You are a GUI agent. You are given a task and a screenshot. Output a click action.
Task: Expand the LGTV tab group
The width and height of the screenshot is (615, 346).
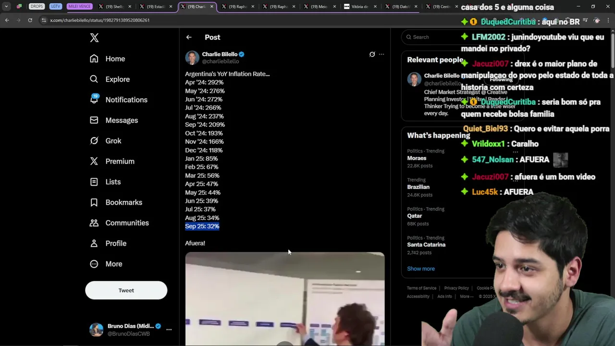tap(56, 7)
